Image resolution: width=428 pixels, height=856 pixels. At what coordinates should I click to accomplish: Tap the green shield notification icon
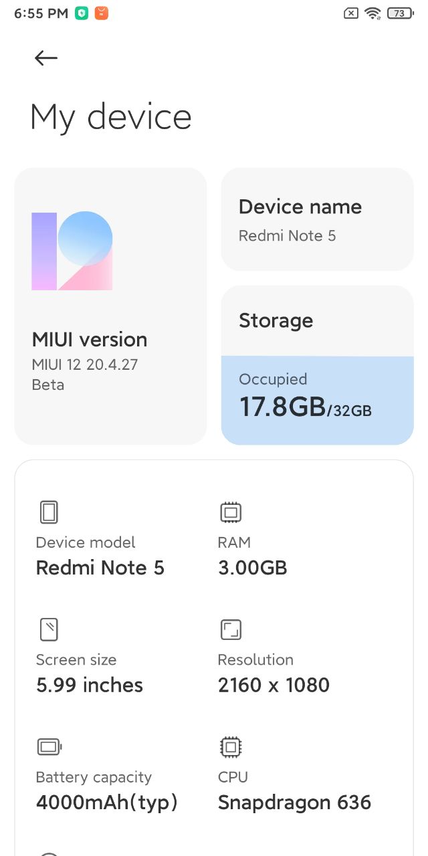click(x=82, y=13)
